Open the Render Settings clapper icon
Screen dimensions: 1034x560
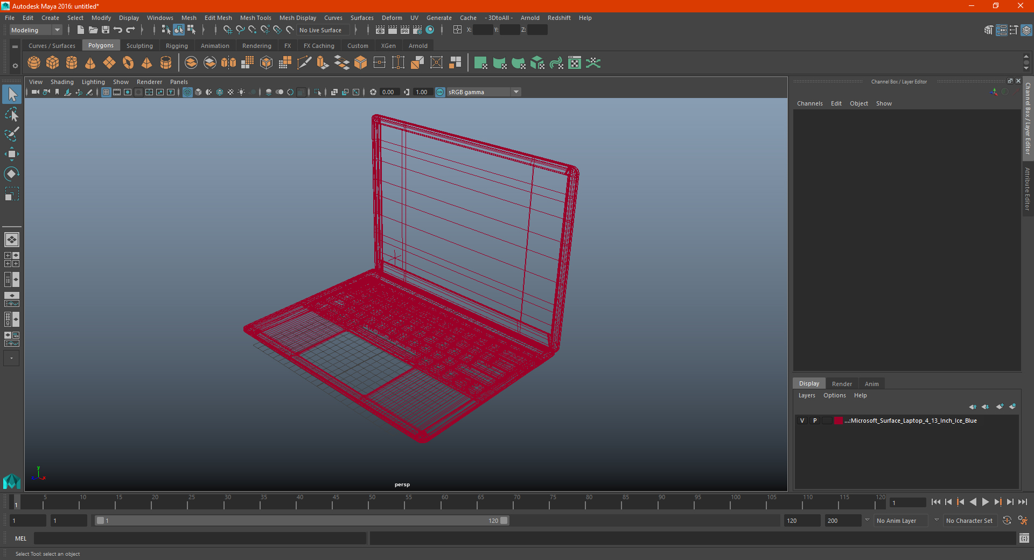point(417,30)
